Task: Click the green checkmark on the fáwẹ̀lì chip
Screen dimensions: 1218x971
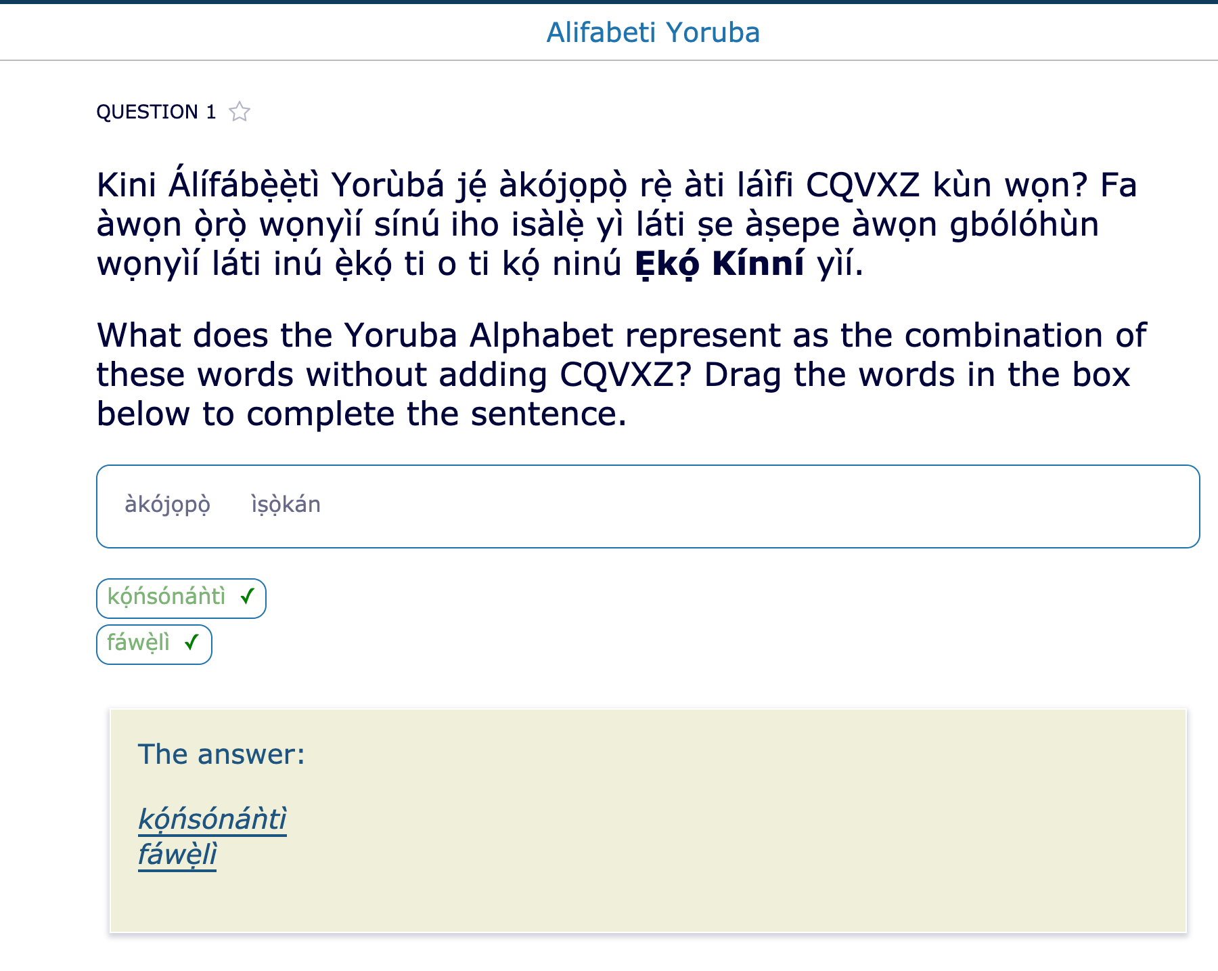Action: (x=192, y=642)
